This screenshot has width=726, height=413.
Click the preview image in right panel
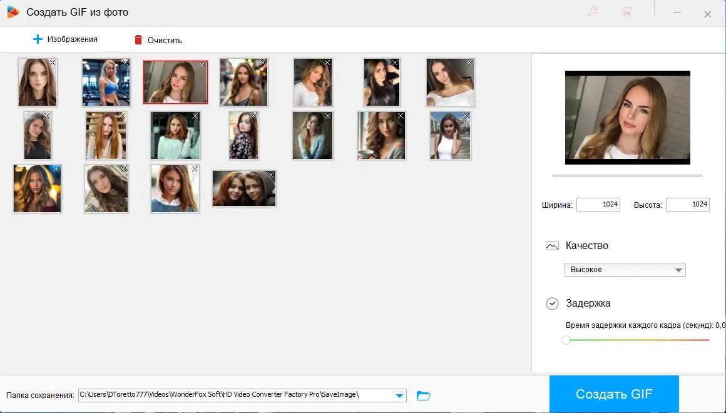tap(627, 117)
